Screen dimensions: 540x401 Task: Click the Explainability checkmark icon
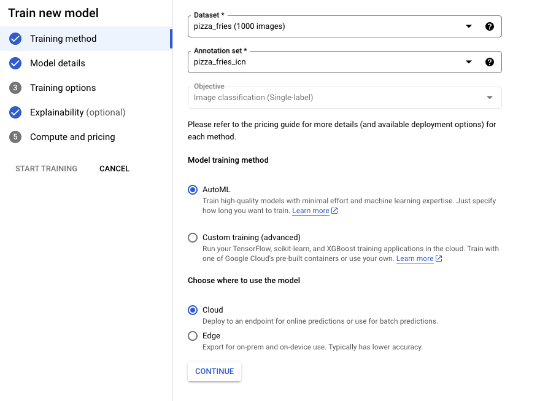tap(15, 112)
